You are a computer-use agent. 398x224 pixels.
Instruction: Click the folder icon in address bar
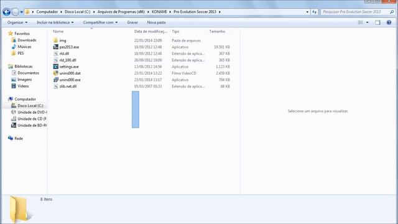(27, 12)
